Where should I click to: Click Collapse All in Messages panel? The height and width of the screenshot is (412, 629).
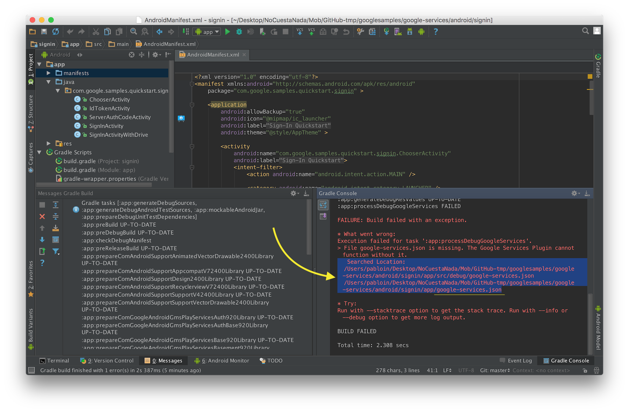coord(56,217)
